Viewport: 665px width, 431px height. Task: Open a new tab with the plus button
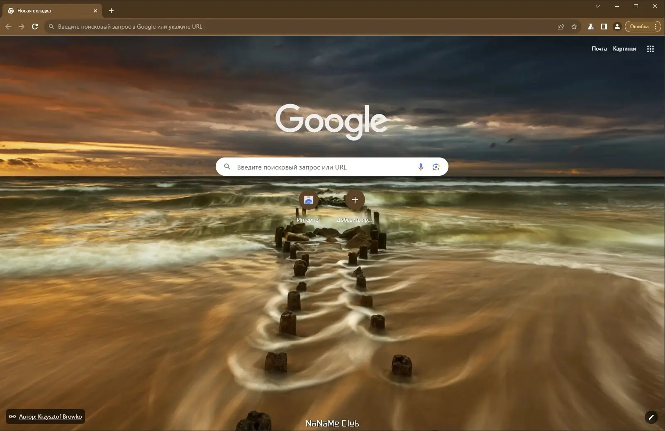tap(111, 11)
